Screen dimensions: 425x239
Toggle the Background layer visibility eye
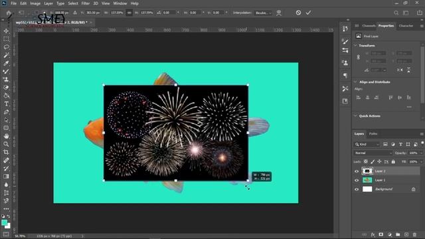tap(357, 189)
